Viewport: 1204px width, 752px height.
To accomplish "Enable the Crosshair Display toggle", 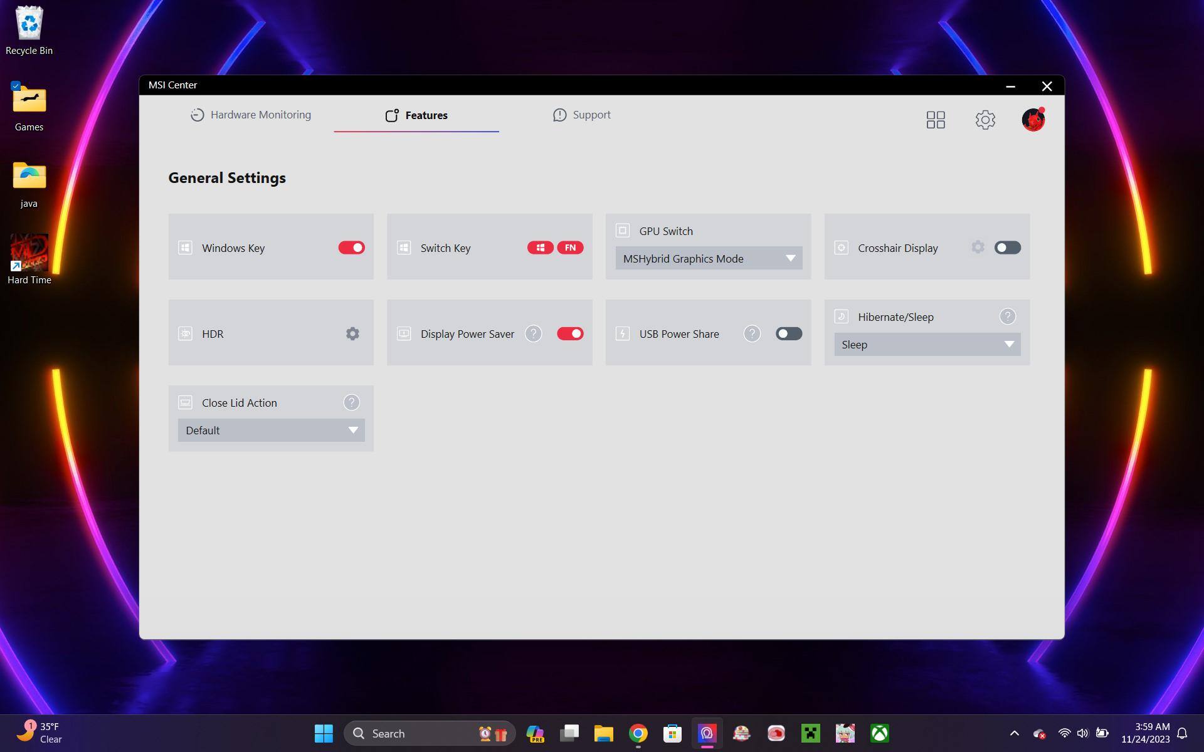I will pyautogui.click(x=1007, y=248).
